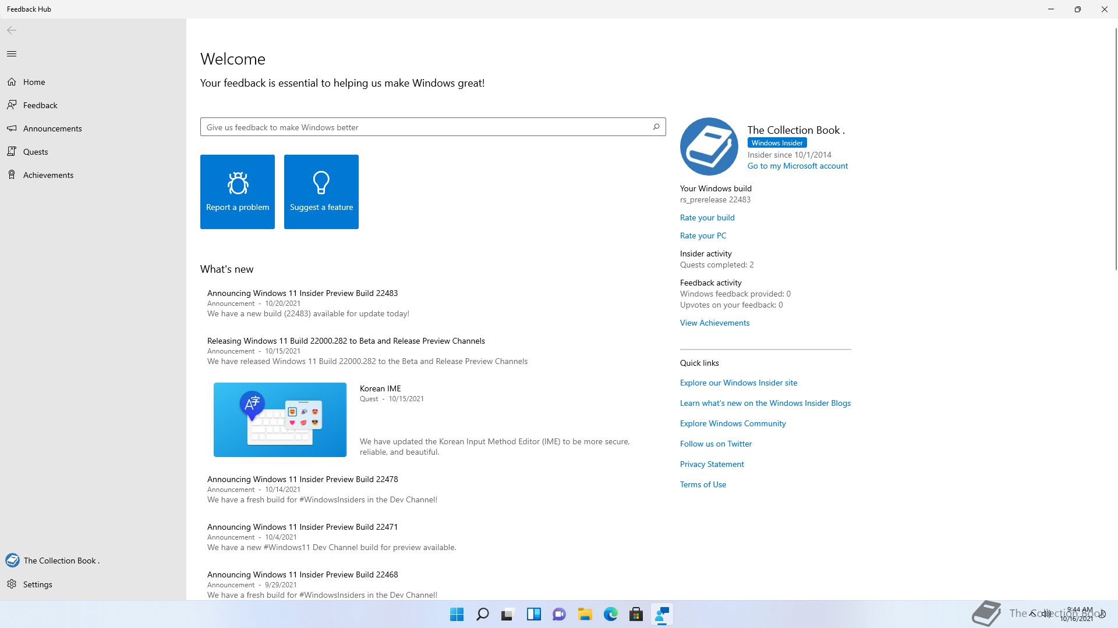
Task: Open Microsoft Edge on taskbar
Action: [x=611, y=614]
